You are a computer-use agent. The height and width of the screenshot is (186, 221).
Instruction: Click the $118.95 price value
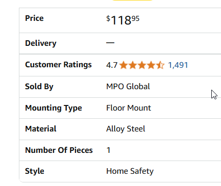[122, 20]
